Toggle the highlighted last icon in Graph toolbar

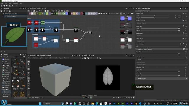tap(67, 11)
